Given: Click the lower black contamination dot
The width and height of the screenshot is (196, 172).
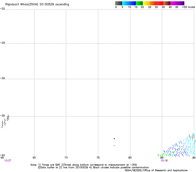Looking at the screenshot, I should coord(114,146).
